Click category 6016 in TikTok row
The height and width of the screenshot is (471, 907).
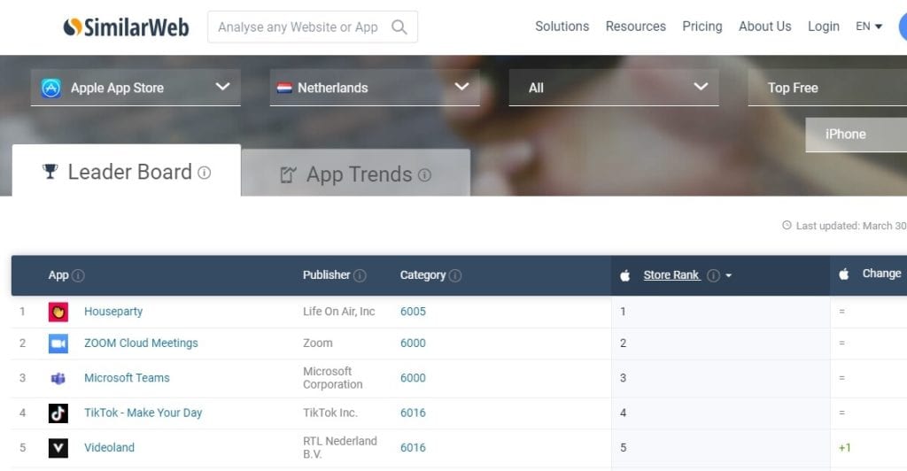413,413
